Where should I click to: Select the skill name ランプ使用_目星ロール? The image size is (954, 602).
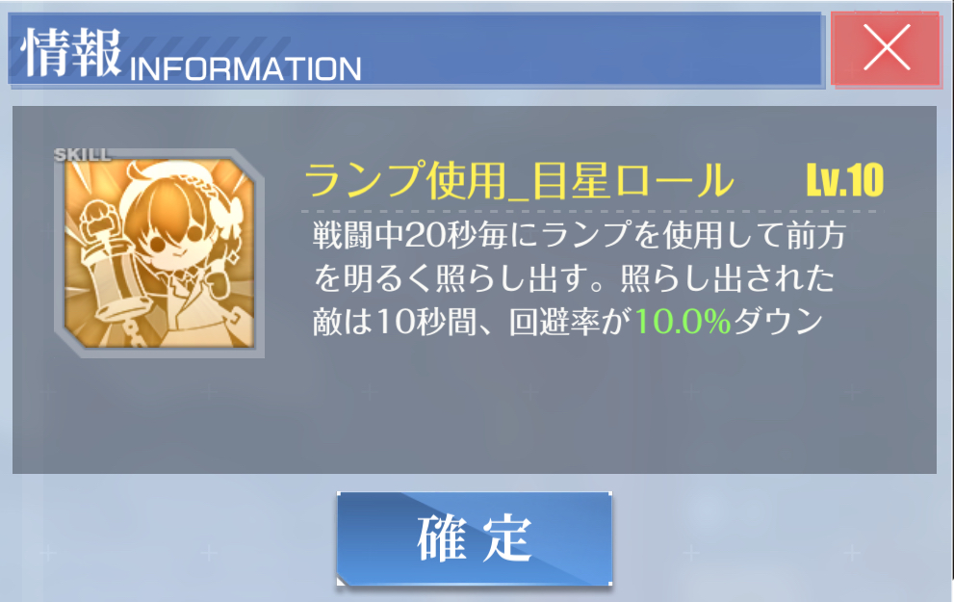(x=519, y=180)
